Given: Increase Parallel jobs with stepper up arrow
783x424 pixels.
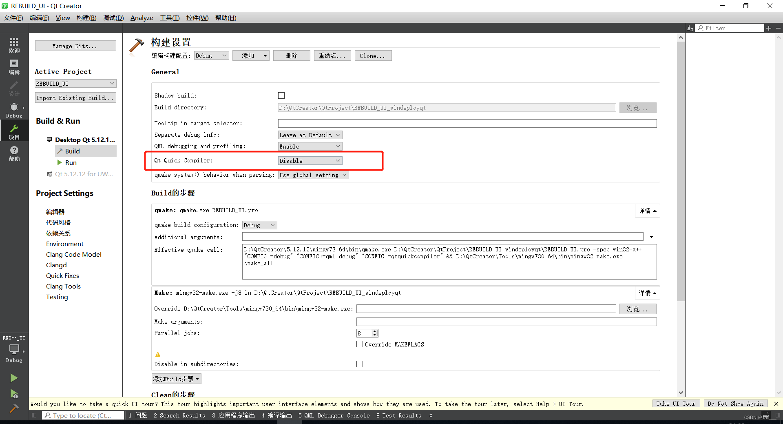Looking at the screenshot, I should pos(375,331).
